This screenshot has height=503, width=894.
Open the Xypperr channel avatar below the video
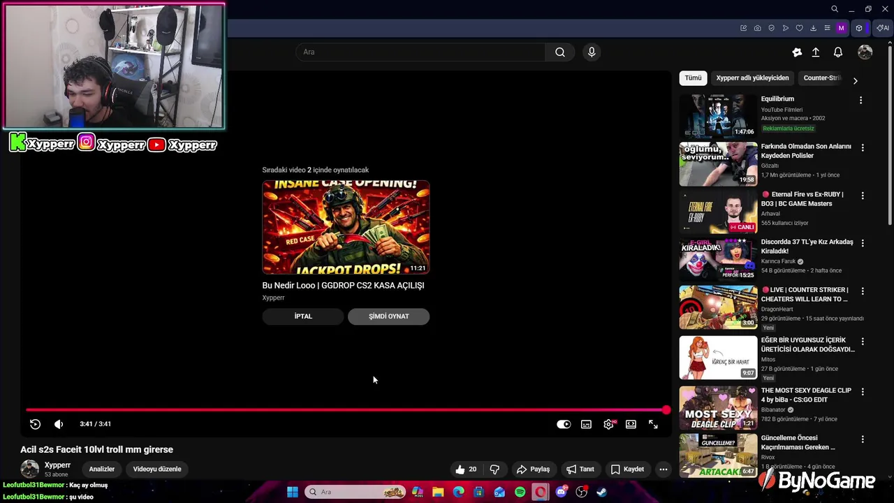point(29,469)
